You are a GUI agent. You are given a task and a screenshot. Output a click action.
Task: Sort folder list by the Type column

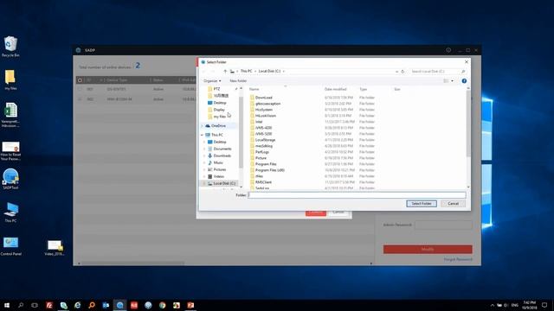[x=364, y=89]
